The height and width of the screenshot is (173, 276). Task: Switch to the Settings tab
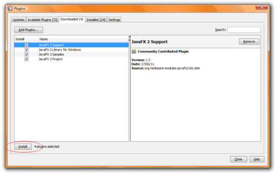point(114,19)
